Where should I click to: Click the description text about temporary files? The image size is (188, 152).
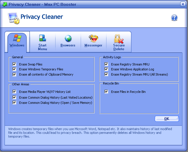(90, 133)
